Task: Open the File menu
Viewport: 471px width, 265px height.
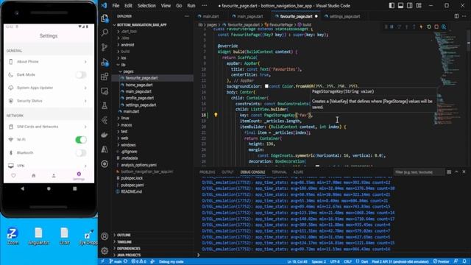Action: 116,5
